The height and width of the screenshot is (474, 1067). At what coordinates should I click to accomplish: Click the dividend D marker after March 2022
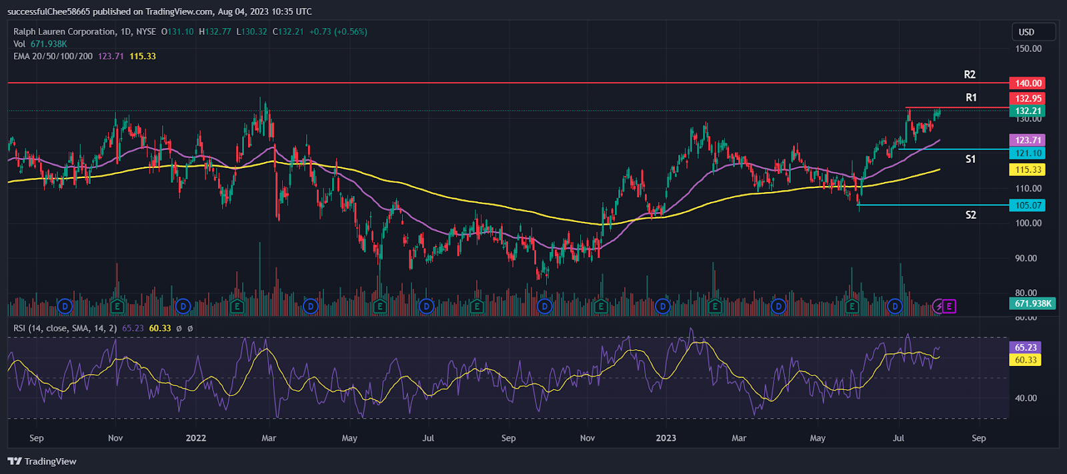[x=310, y=307]
